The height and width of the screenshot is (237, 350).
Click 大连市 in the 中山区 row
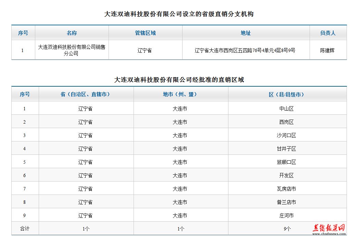click(x=180, y=109)
